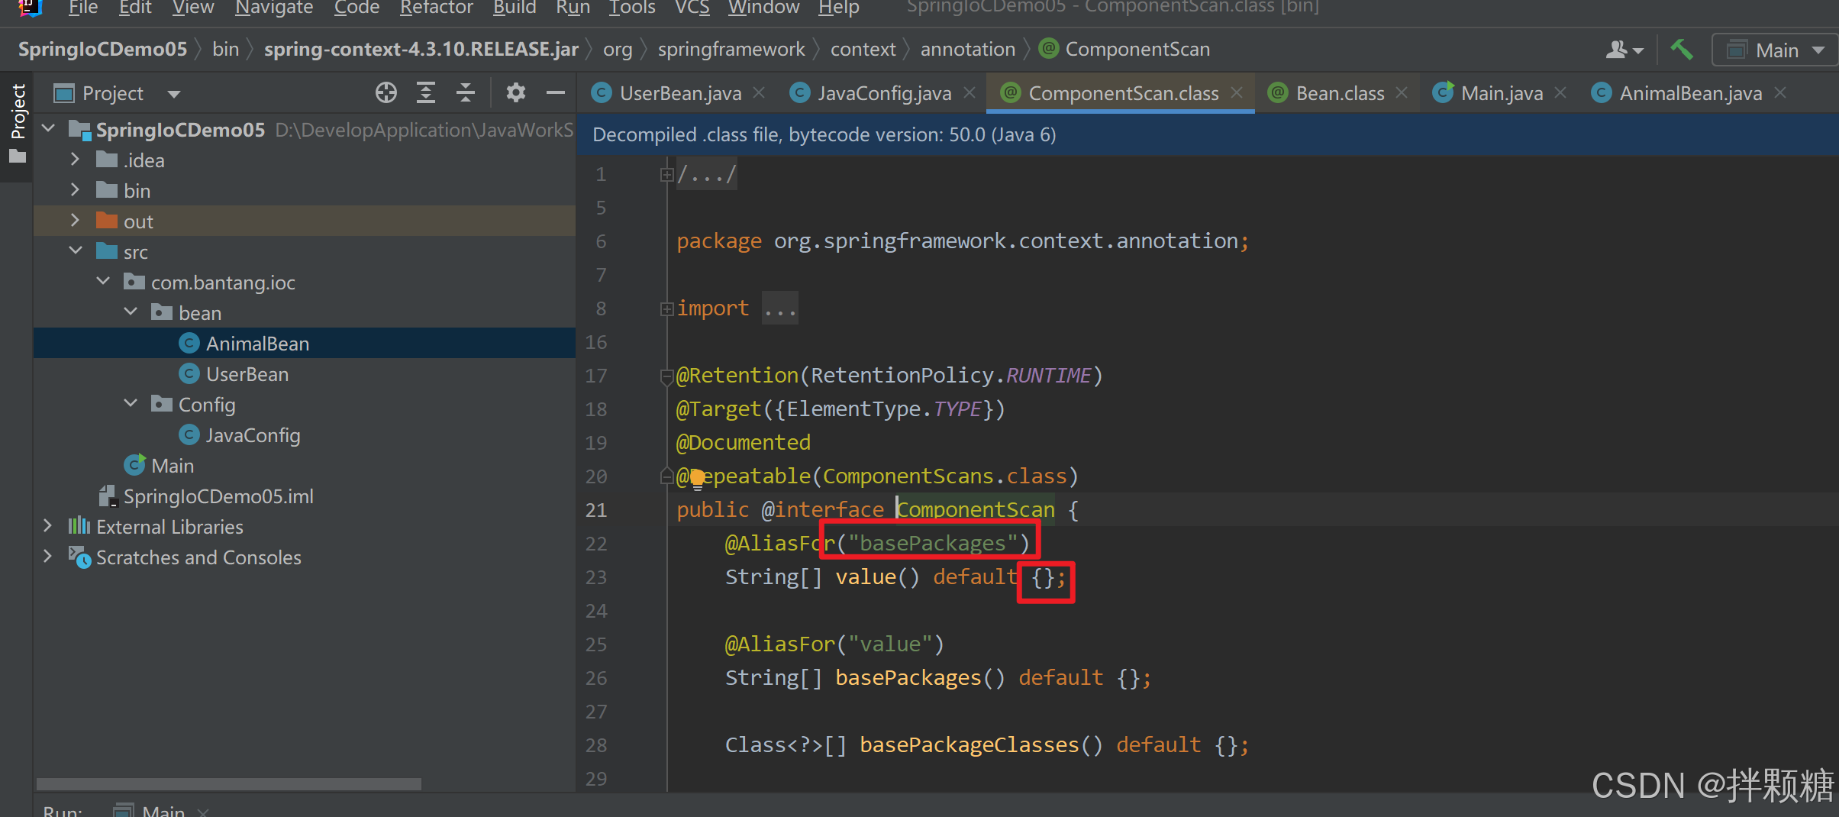Click ComponentScans.class reference on line 20
This screenshot has height=817, width=1839.
944,476
